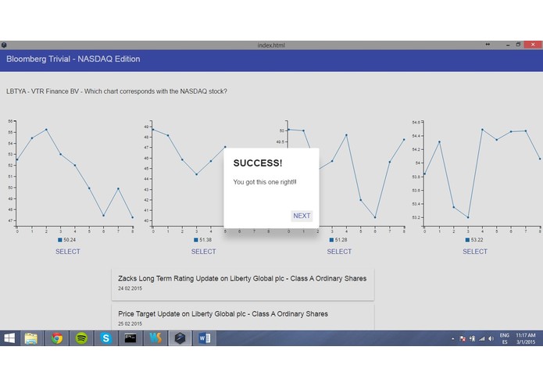Open WebStorm from the taskbar
The height and width of the screenshot is (386, 543).
pos(155,338)
